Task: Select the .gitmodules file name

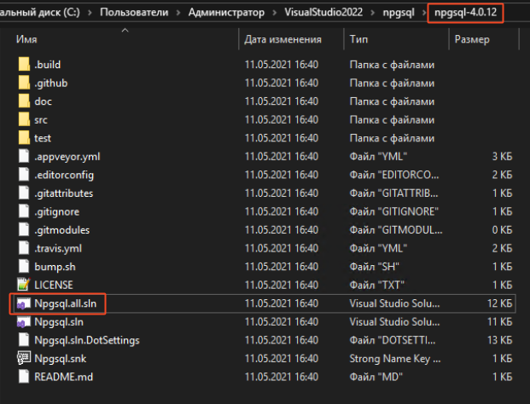Action: 61,230
